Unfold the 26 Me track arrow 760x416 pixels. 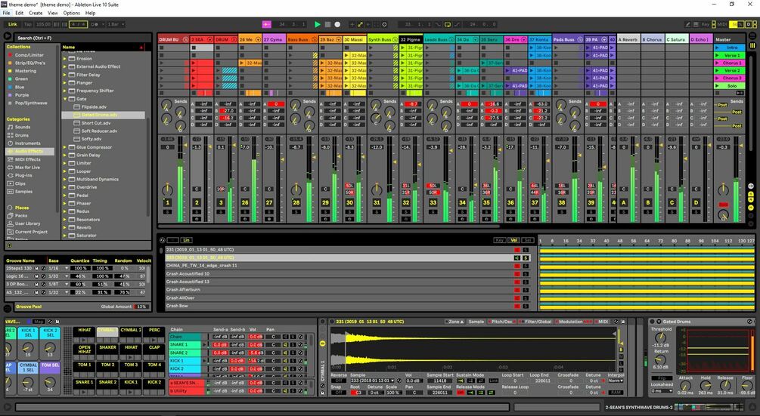pos(258,40)
